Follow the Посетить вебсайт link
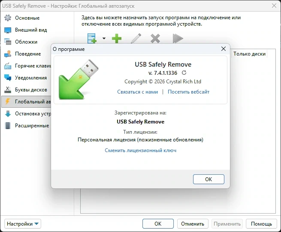The width and height of the screenshot is (281, 232). [188, 92]
